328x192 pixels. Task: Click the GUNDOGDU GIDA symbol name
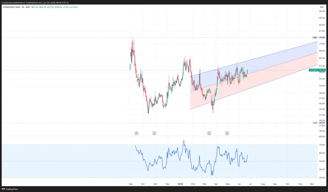click(10, 7)
